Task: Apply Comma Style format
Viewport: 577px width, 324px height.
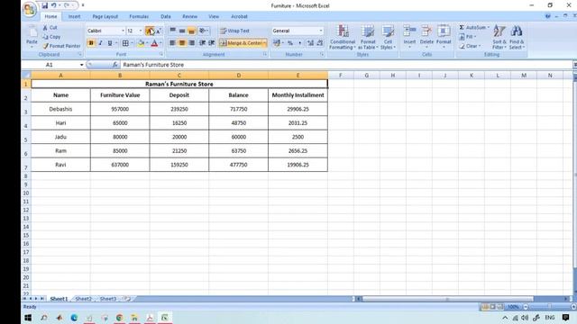Action: point(299,43)
